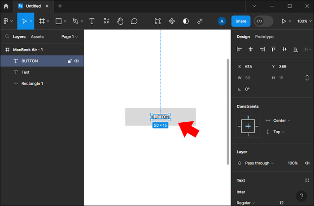Viewport: 314px width, 206px height.
Task: Select the Comment tool
Action: (134, 21)
